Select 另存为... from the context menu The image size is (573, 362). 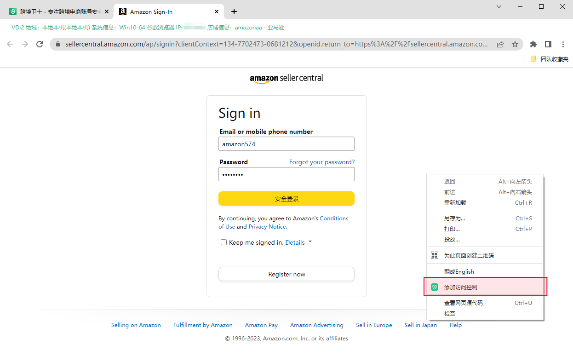point(485,218)
